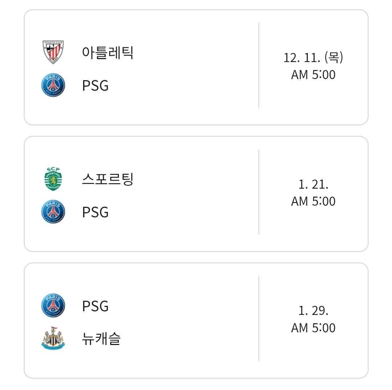
Task: Tap the PSG logo in the 아틀레틱 match
Action: (53, 85)
